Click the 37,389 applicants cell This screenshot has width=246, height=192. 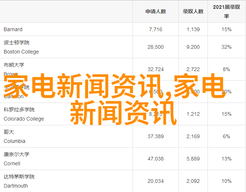point(156,136)
